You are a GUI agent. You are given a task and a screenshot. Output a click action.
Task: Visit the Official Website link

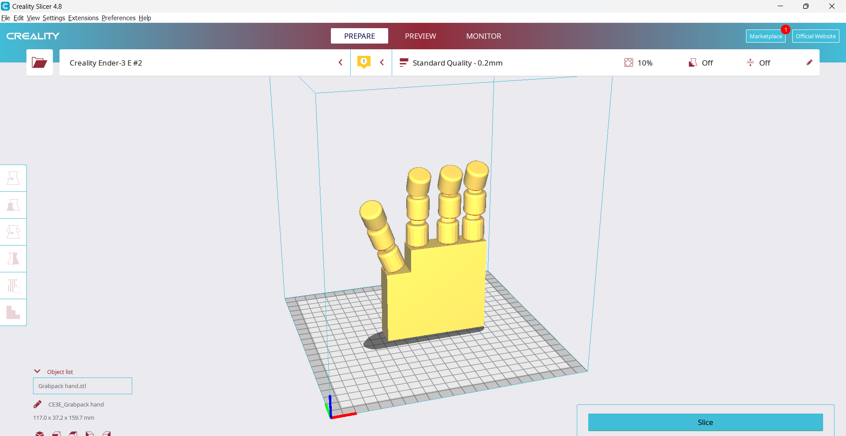click(815, 36)
